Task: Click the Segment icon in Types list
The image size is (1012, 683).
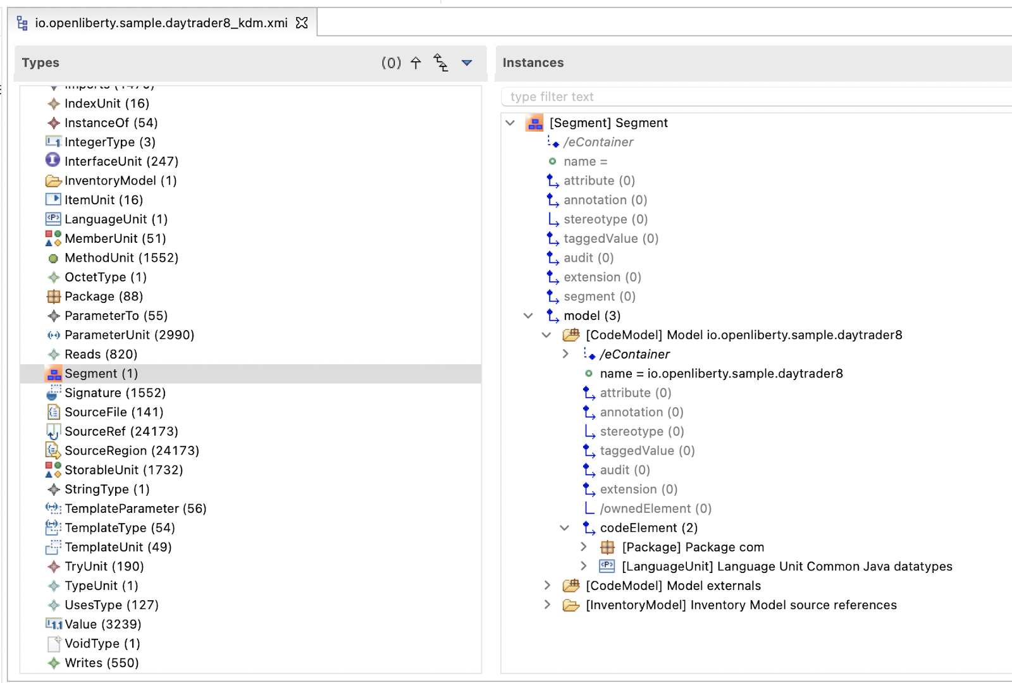Action: (x=54, y=374)
